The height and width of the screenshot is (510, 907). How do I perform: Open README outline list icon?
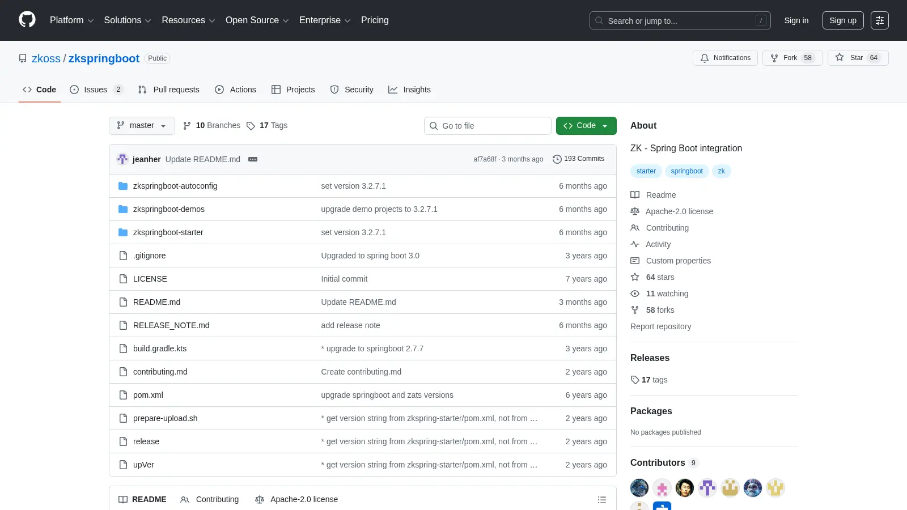(x=602, y=500)
